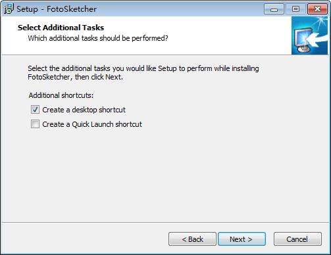Click the instruction paragraph mentioning FotoSketcher
Screen dimensions: 331x255
click(143, 72)
